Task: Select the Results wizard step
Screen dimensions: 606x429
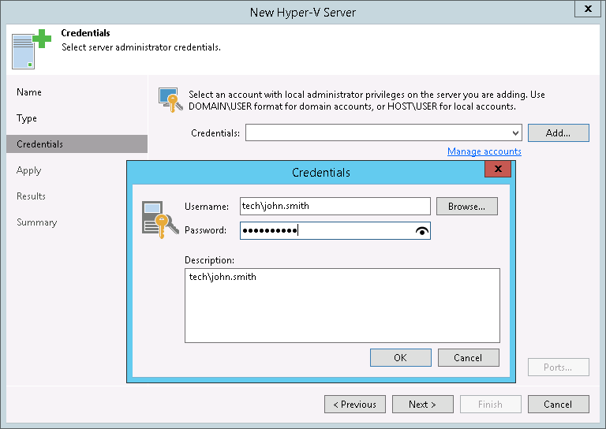Action: (x=31, y=196)
